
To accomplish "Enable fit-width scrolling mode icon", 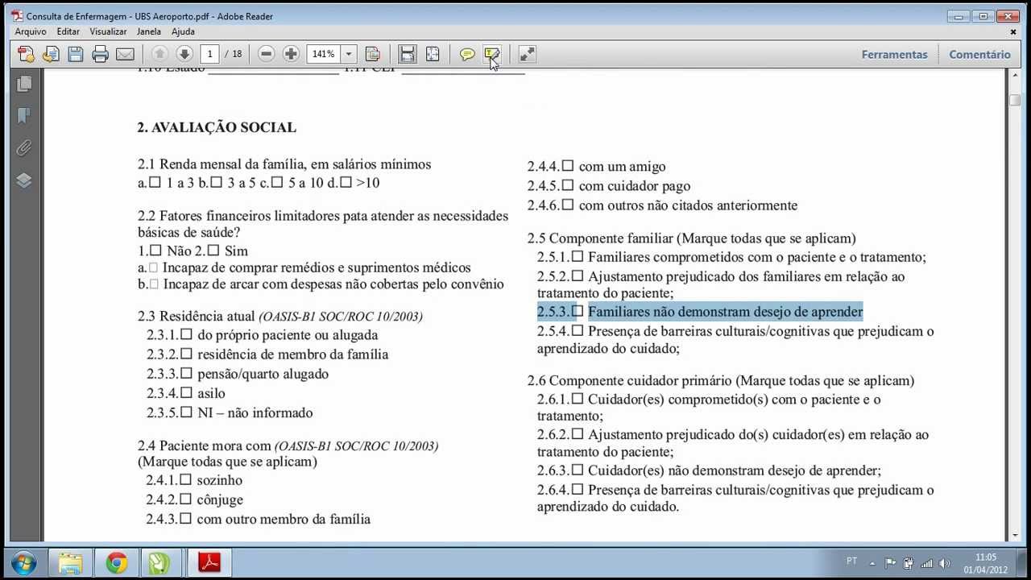I will [x=408, y=54].
